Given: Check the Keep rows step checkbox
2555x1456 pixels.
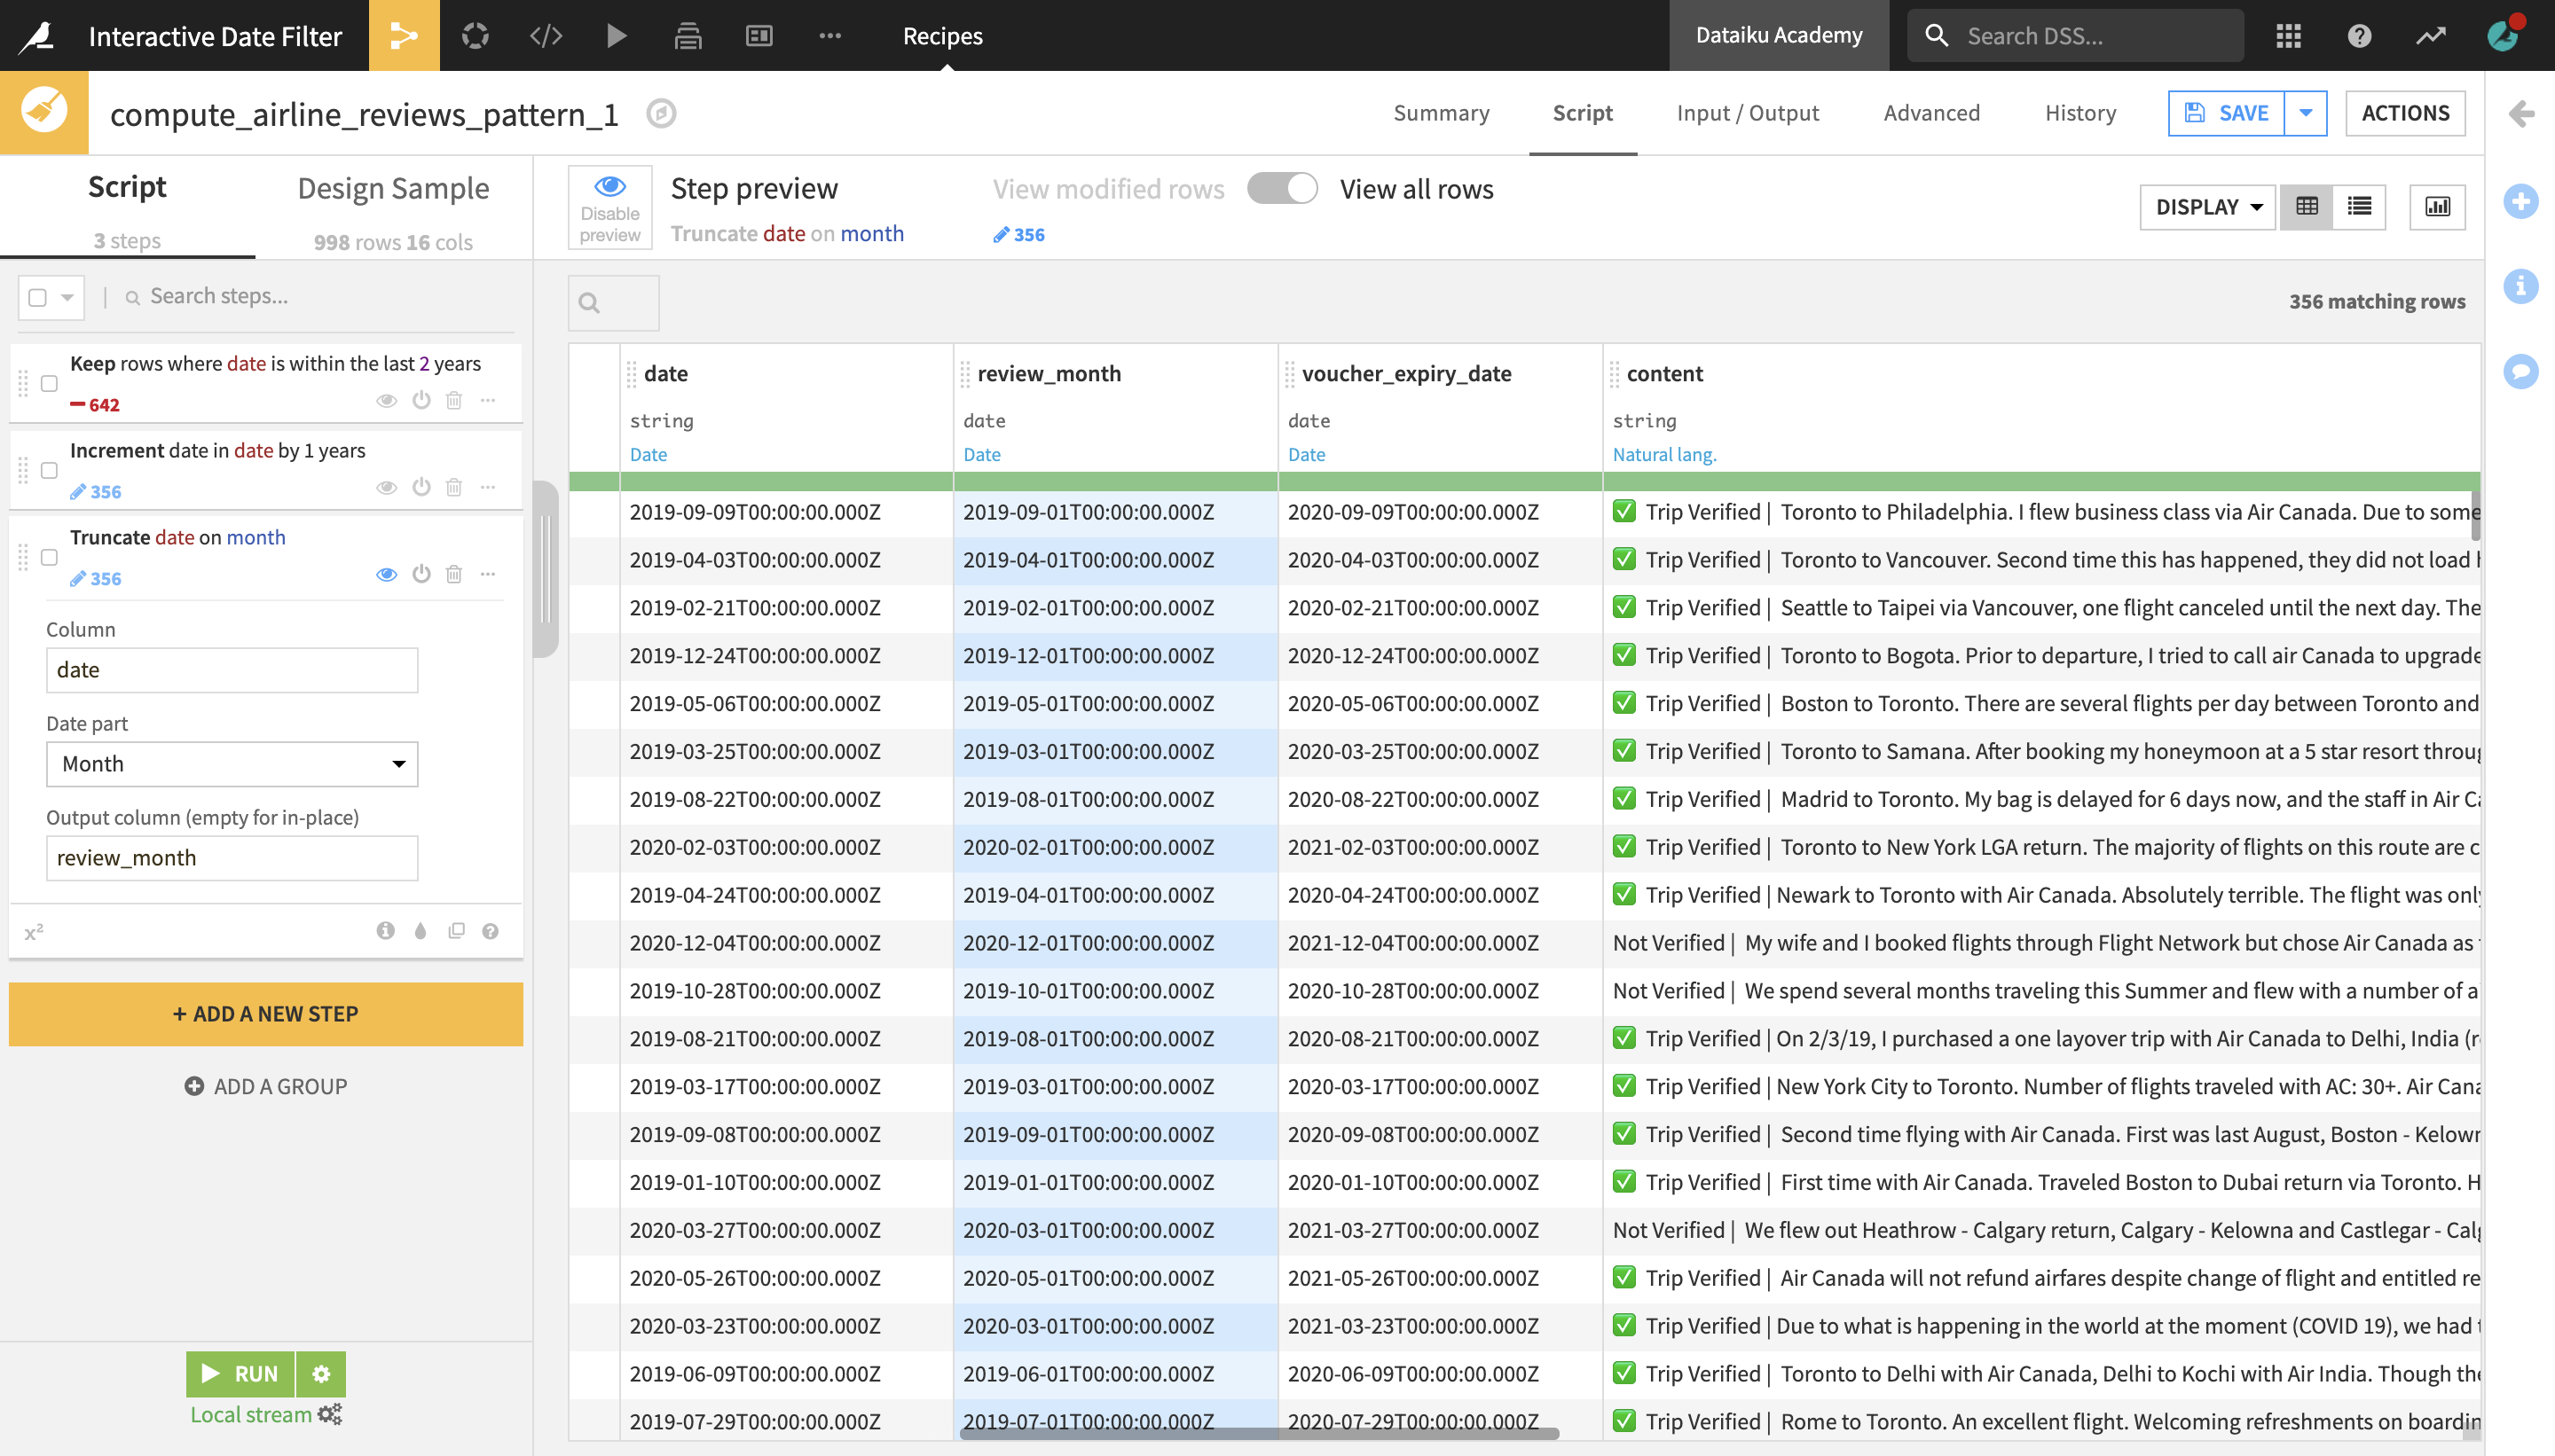Looking at the screenshot, I should [x=49, y=383].
